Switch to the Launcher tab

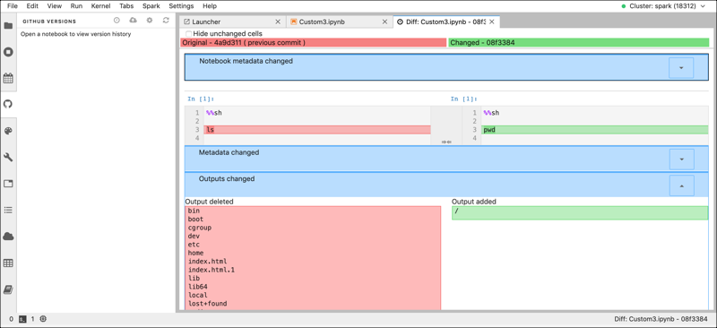pos(232,22)
